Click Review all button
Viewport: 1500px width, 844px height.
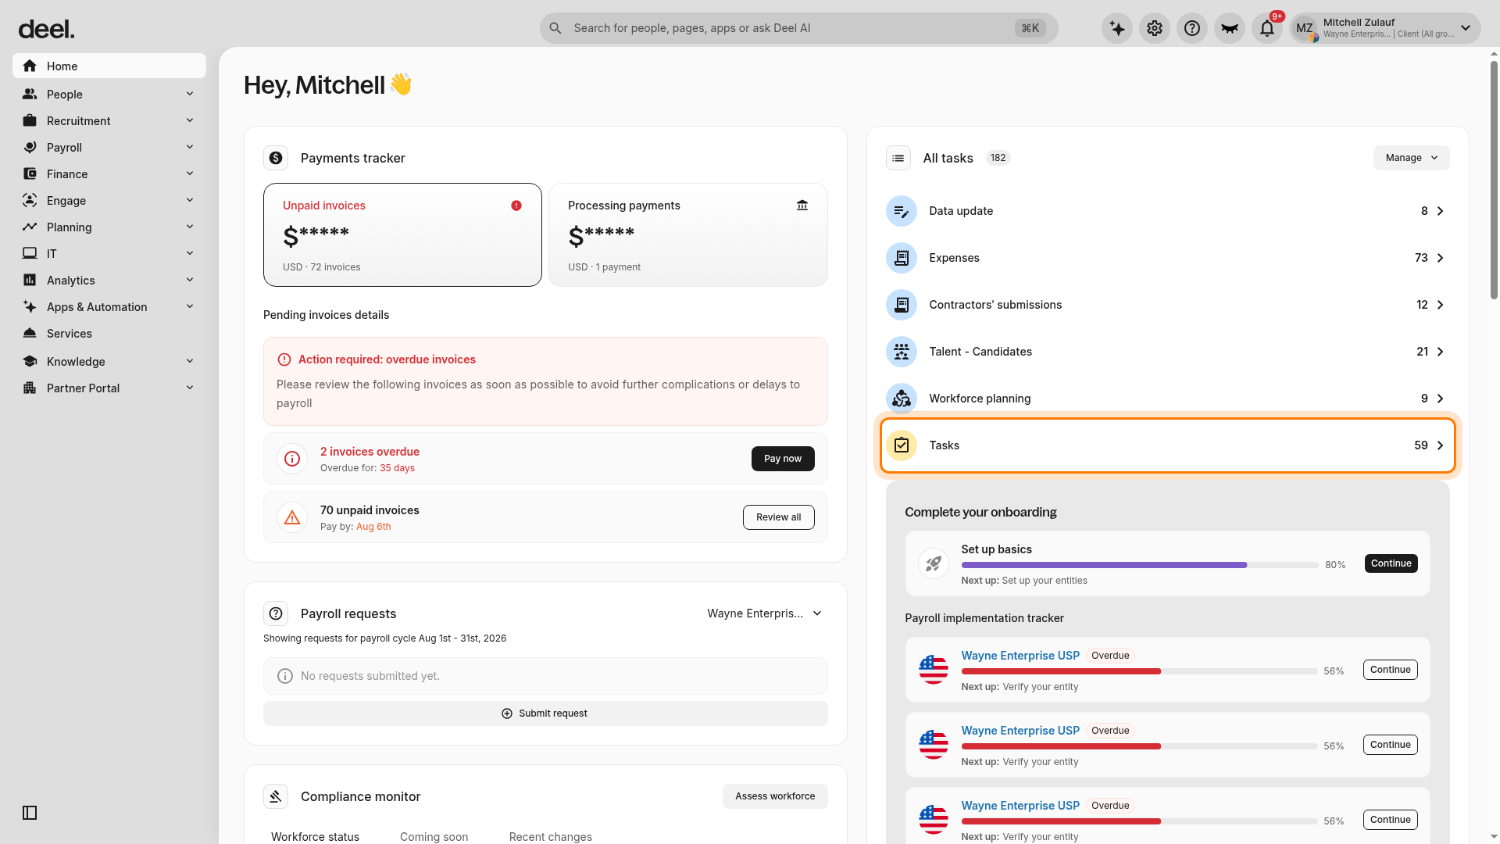coord(778,517)
